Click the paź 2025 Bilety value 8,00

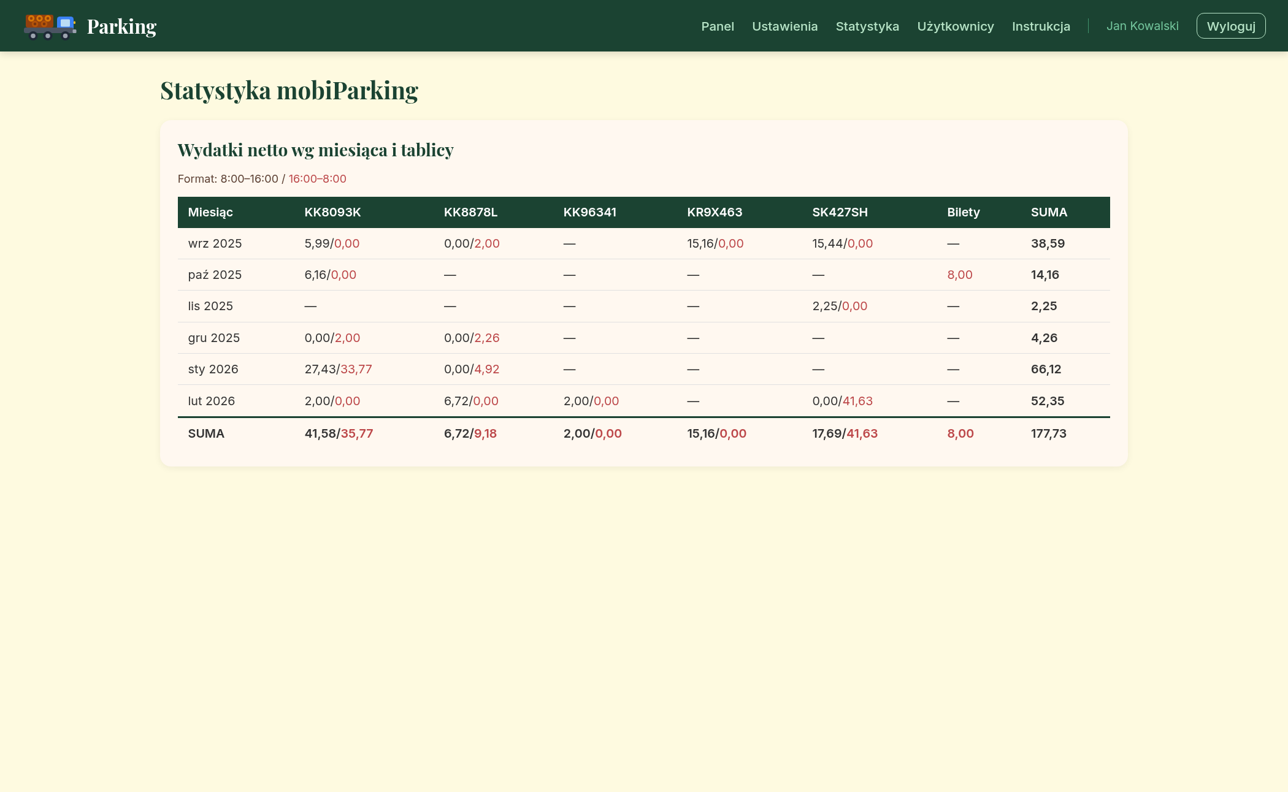point(959,275)
